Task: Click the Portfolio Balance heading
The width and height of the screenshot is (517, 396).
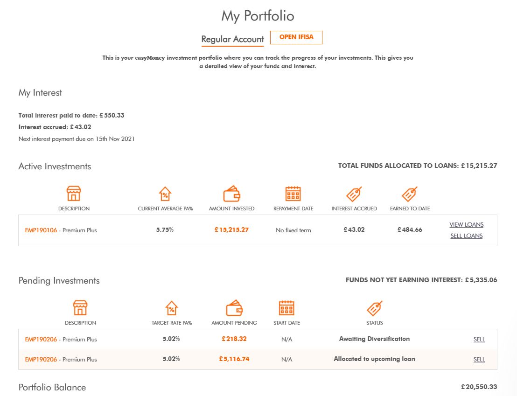Action: click(52, 388)
